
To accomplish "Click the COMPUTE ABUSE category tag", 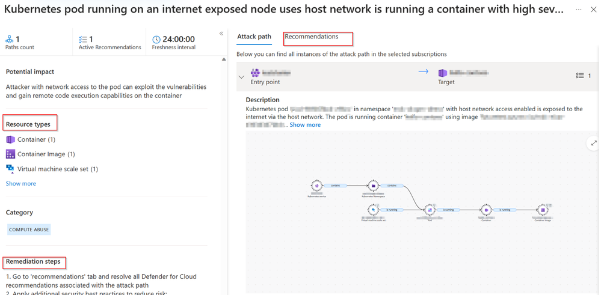I will click(29, 230).
